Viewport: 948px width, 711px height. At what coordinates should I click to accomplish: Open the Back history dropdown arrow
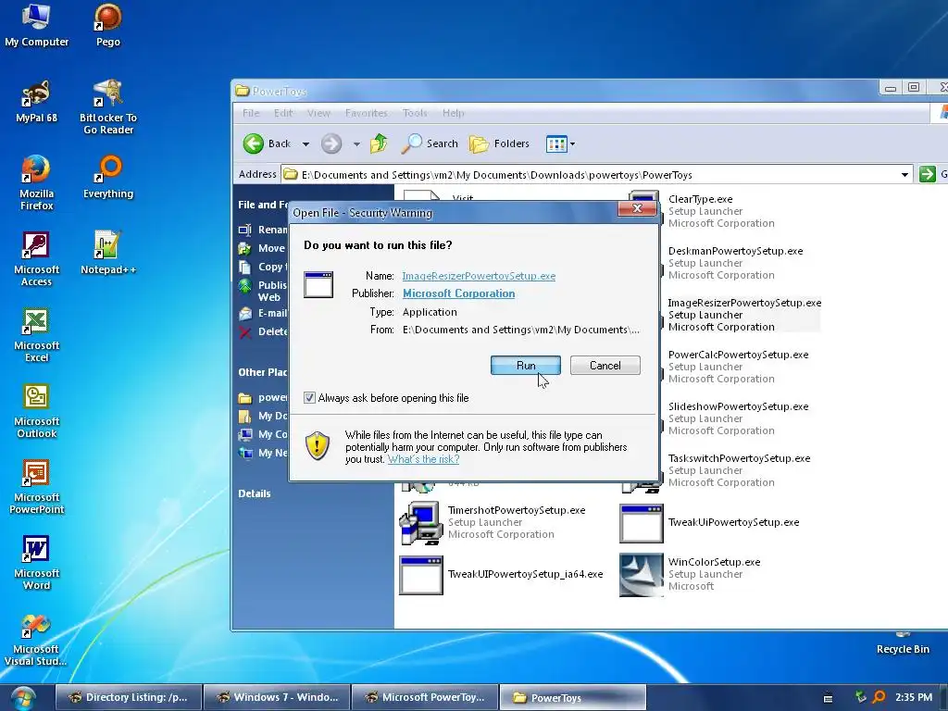tap(306, 143)
